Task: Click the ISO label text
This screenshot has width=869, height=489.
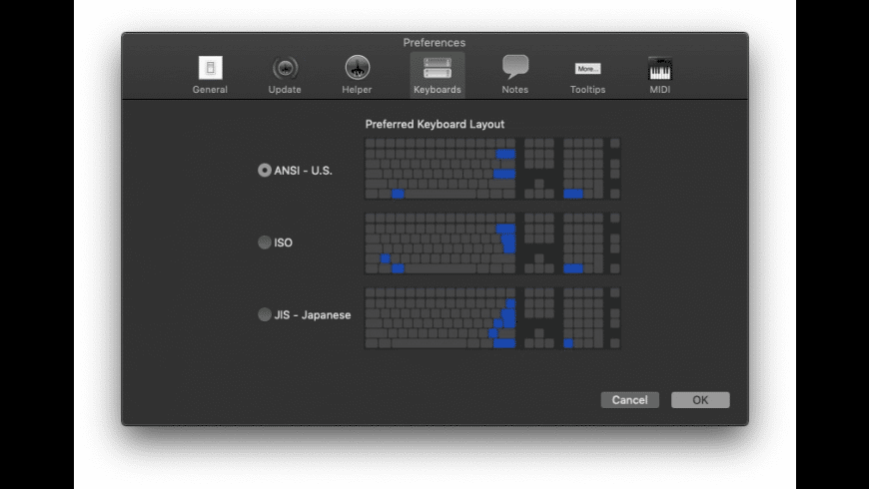Action: click(284, 243)
